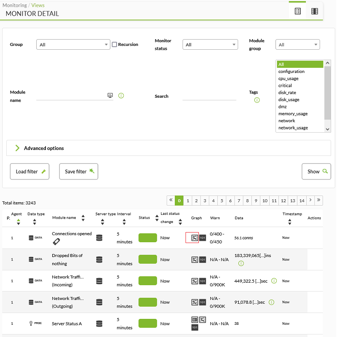Enable the Recursion checkbox

pos(115,45)
